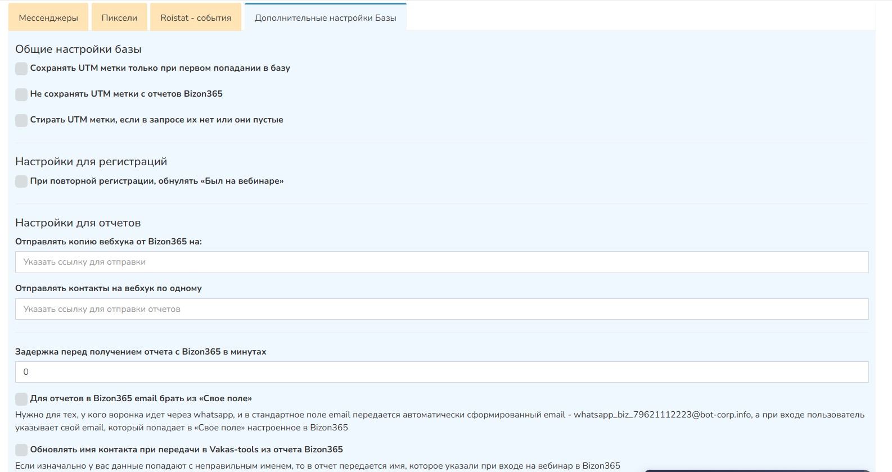Click the 'Указать ссылку для отправки отчетов' field
The width and height of the screenshot is (892, 472).
coord(442,309)
